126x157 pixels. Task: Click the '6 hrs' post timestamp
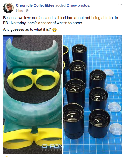(19, 11)
